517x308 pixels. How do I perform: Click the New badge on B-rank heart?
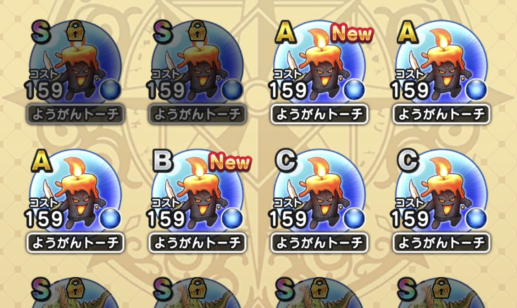pos(230,162)
